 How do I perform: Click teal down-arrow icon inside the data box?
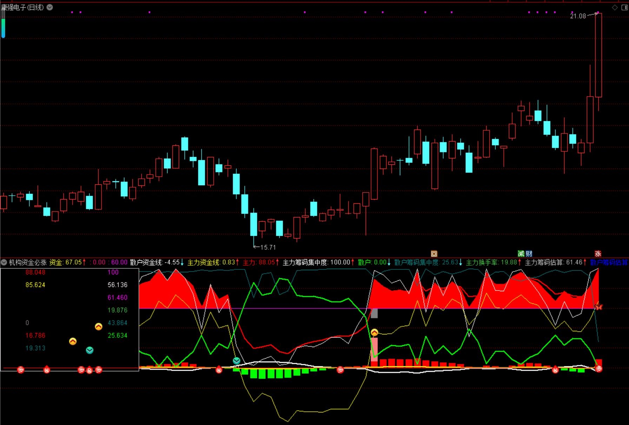(x=90, y=350)
